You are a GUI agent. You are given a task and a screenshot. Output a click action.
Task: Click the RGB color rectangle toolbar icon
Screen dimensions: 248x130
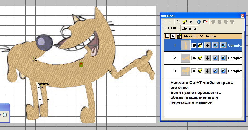tap(205, 22)
